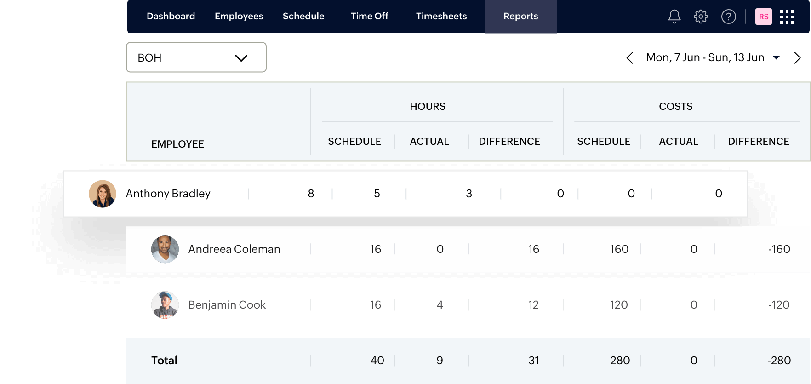This screenshot has height=384, width=811.
Task: Expand the BOH department dropdown
Action: pyautogui.click(x=196, y=57)
